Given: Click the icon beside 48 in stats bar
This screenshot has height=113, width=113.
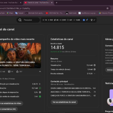Looking at the screenshot, I should [x=55, y=20].
